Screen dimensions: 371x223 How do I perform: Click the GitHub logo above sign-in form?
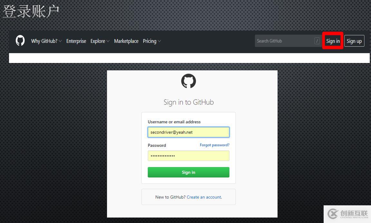pyautogui.click(x=189, y=81)
